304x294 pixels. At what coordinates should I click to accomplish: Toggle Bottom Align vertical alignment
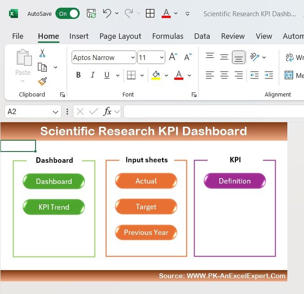(x=238, y=57)
